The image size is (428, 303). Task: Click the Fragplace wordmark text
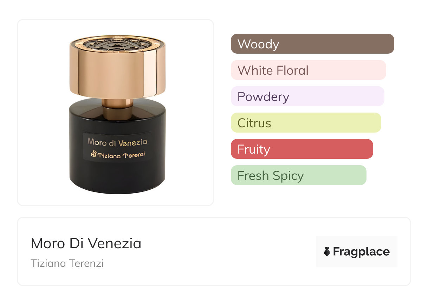[361, 252]
